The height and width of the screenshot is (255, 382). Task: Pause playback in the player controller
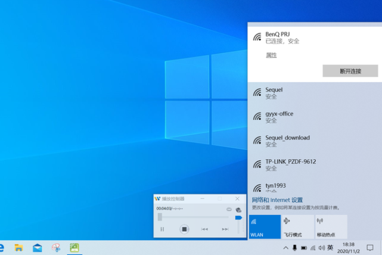pyautogui.click(x=162, y=229)
